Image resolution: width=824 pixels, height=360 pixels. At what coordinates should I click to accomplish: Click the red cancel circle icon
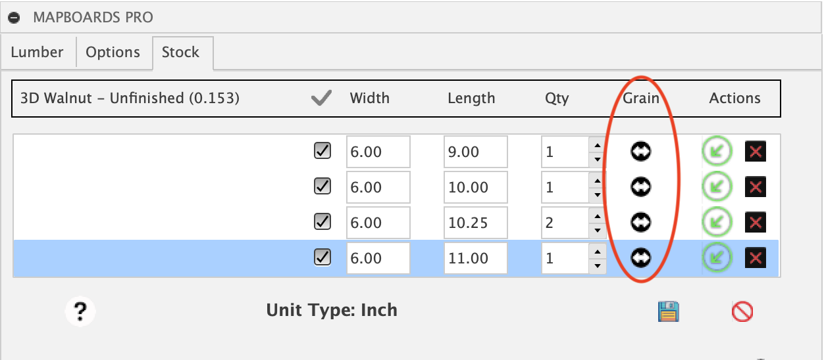tap(742, 311)
